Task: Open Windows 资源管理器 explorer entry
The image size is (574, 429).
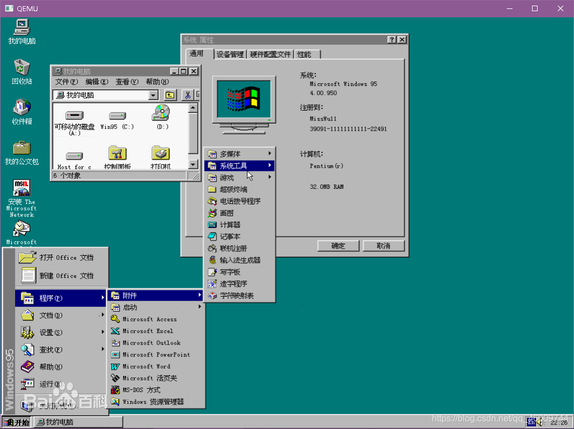Action: (x=156, y=402)
